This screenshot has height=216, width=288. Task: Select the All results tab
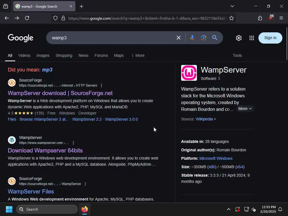tap(10, 55)
